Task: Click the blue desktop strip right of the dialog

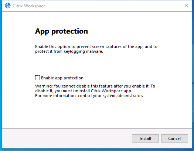Action: [193, 74]
